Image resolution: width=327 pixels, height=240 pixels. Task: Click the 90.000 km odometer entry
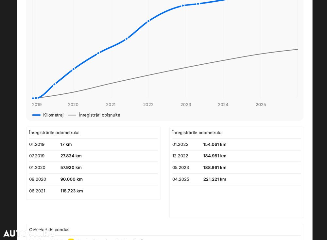point(71,179)
